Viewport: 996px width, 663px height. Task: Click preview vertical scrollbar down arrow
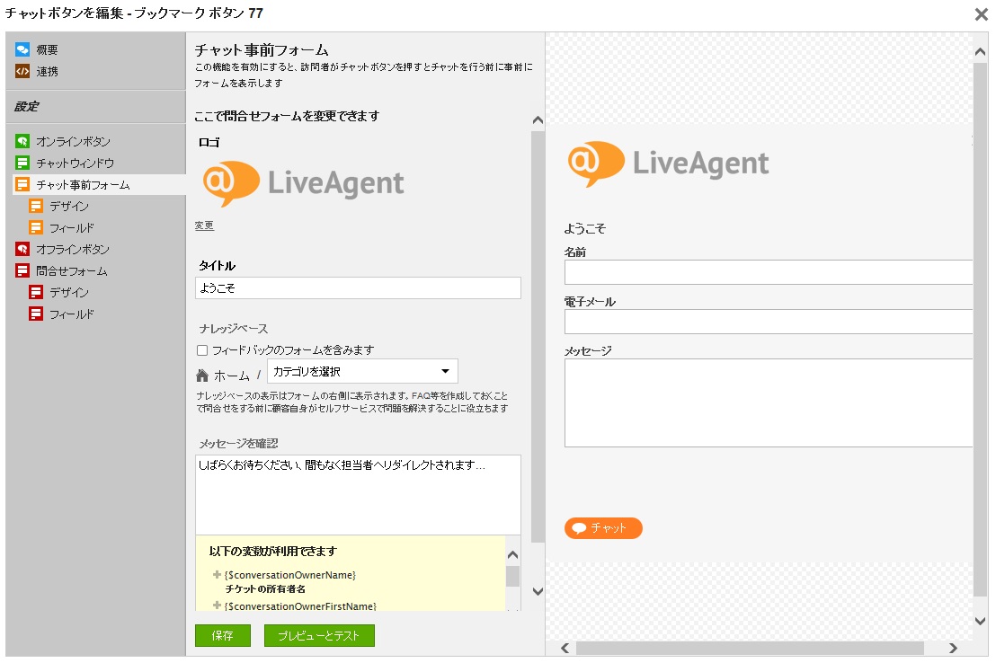click(x=980, y=621)
